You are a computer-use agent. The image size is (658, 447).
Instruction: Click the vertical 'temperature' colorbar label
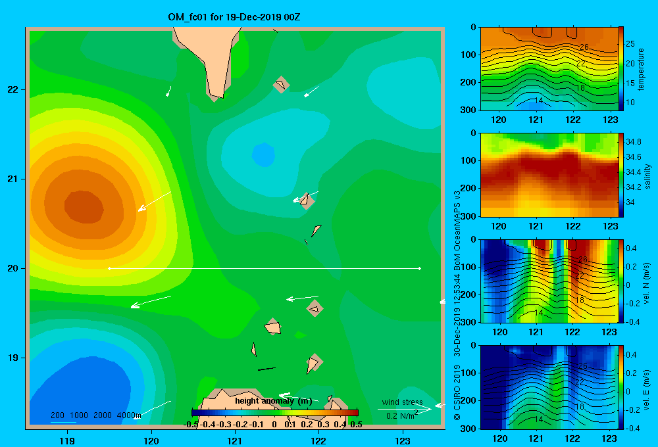click(641, 69)
